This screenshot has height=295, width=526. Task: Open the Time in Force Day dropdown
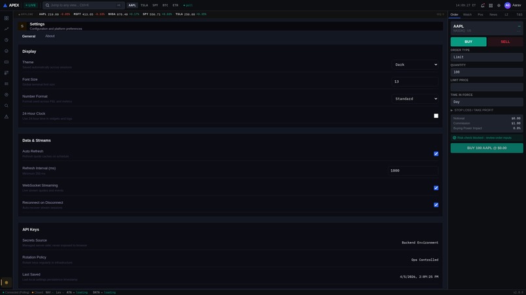[x=487, y=102]
